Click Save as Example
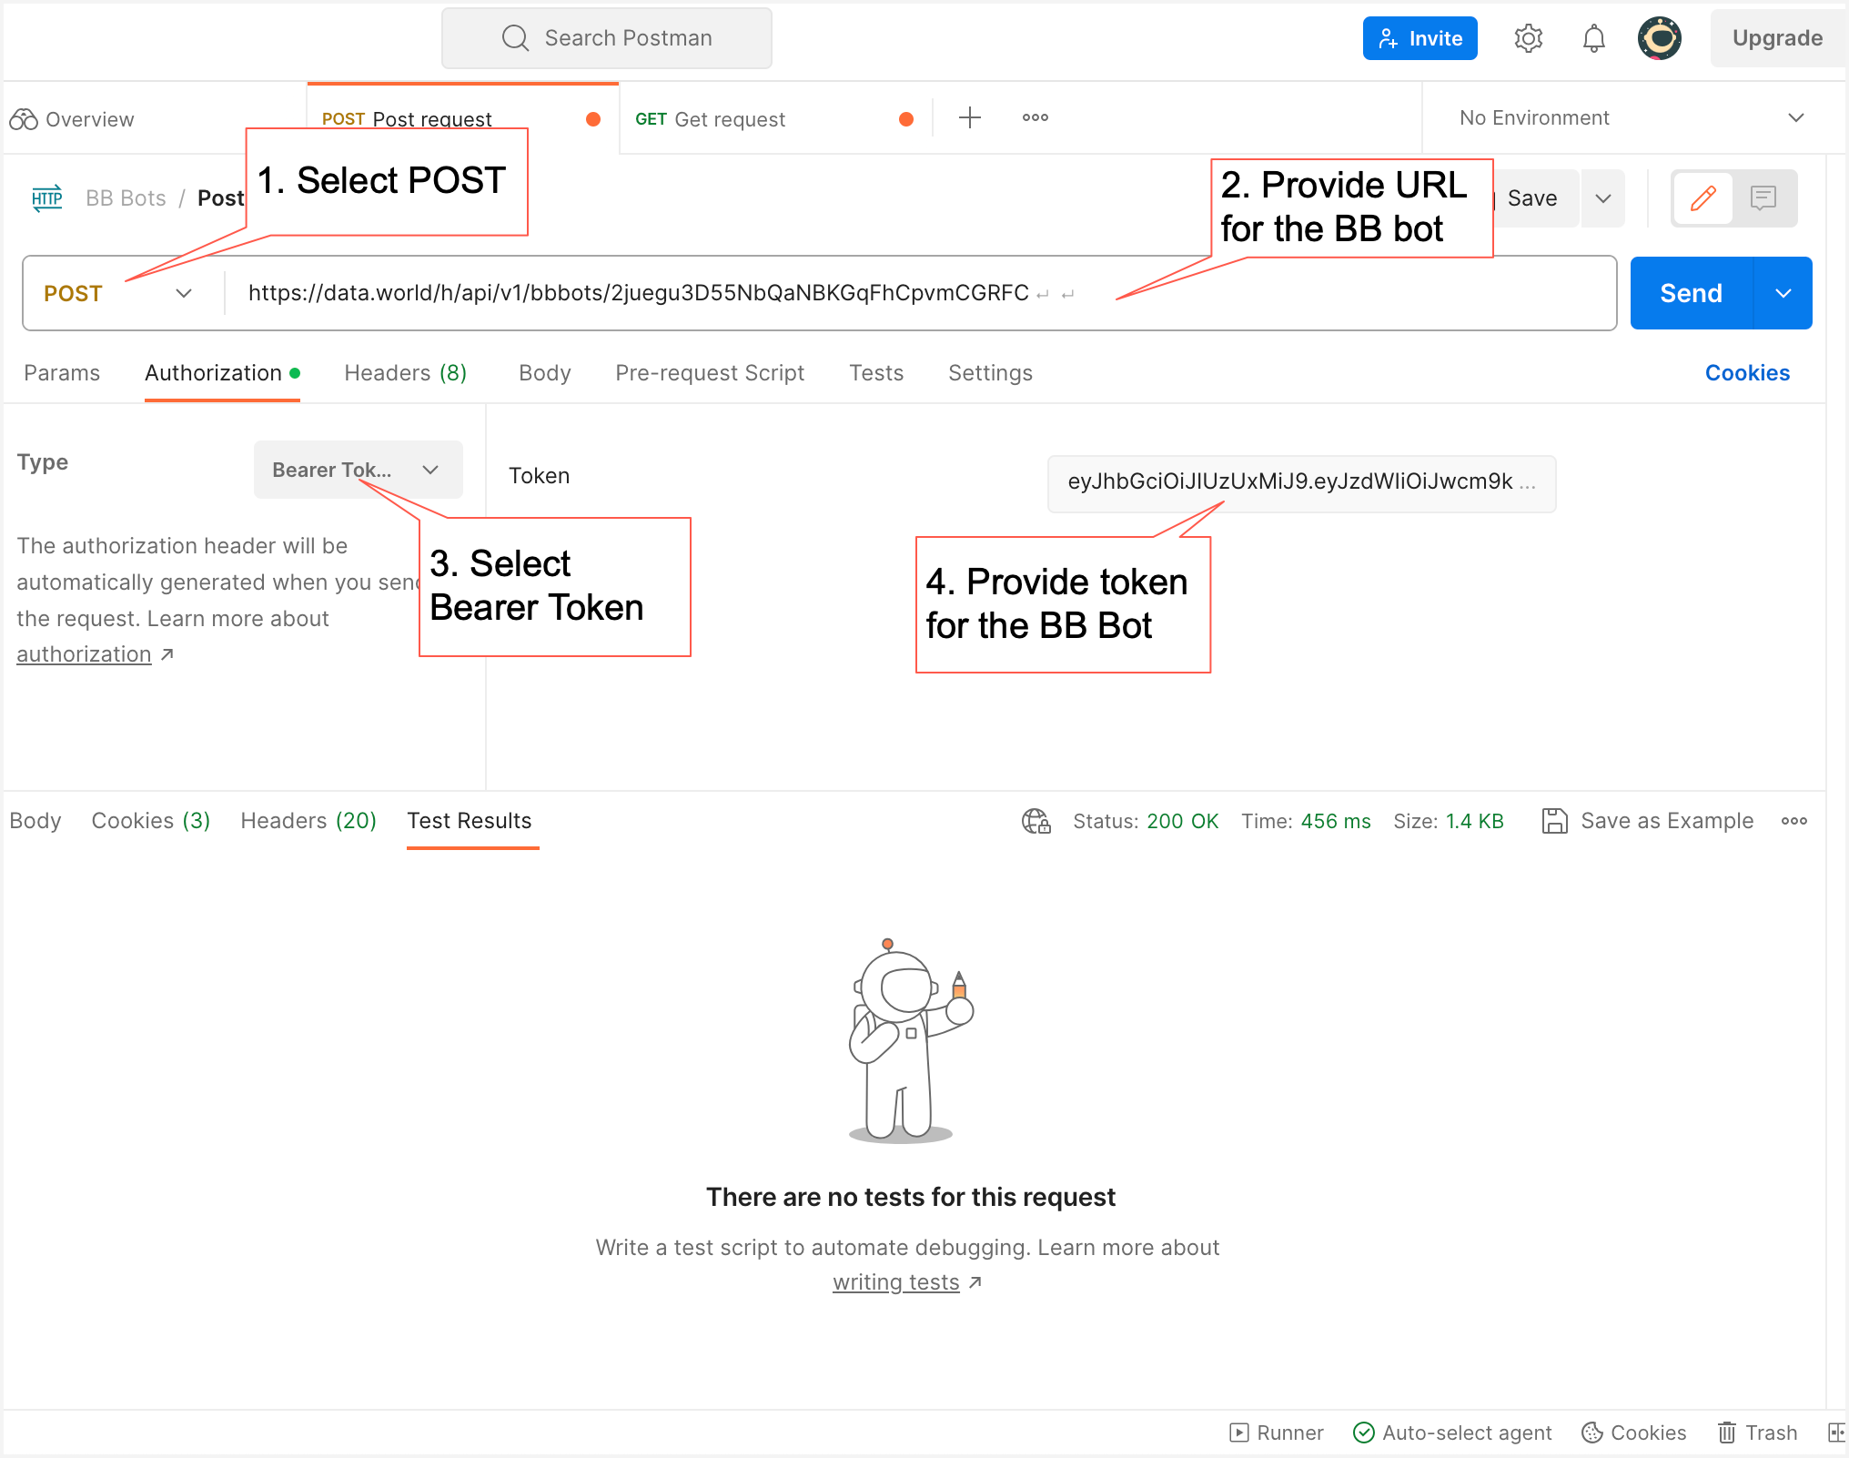This screenshot has height=1458, width=1849. coord(1647,821)
